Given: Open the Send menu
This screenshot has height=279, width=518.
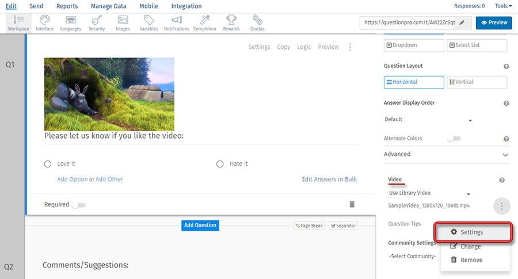Looking at the screenshot, I should [x=36, y=6].
